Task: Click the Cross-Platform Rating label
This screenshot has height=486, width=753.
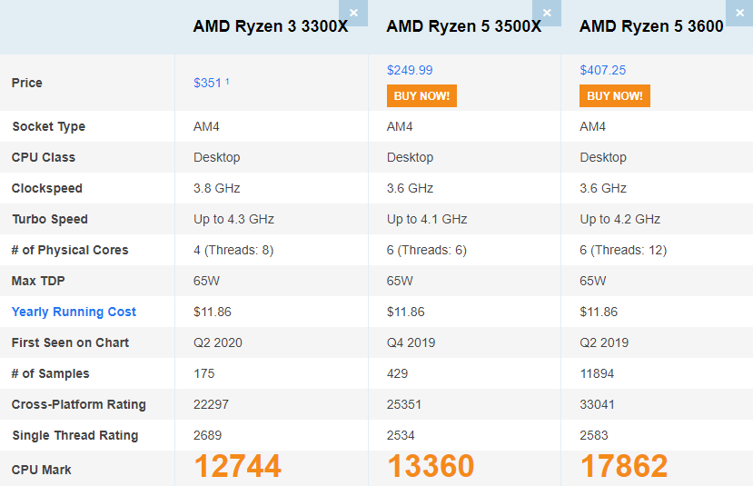Action: point(79,404)
